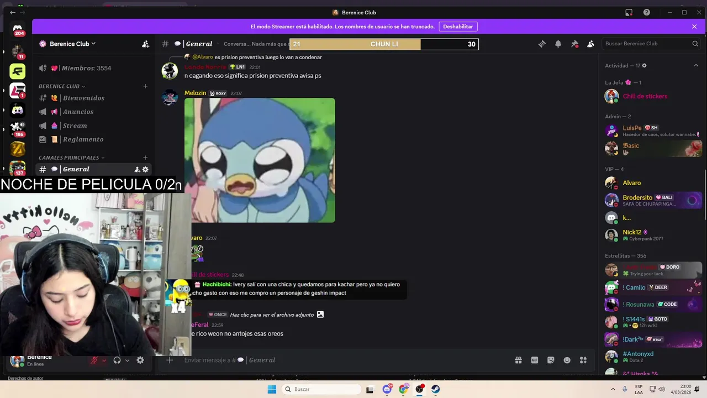The height and width of the screenshot is (398, 707).
Task: Click Melozin username in chat
Action: (x=195, y=93)
